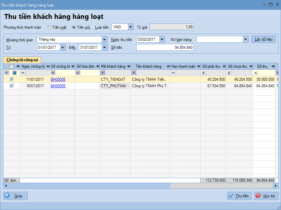Click the pin icon on Số chưa thu column
Image resolution: width=281 pixels, height=210 pixels.
coord(250,66)
